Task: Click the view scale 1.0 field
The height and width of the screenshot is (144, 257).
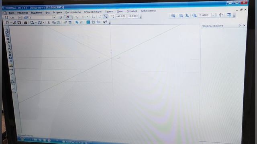Action: click(x=14, y=18)
